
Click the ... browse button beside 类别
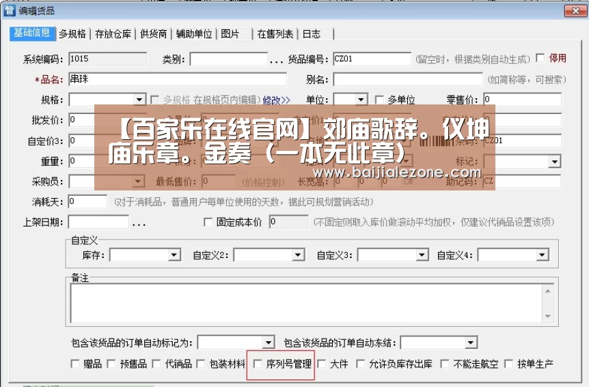pyautogui.click(x=276, y=61)
